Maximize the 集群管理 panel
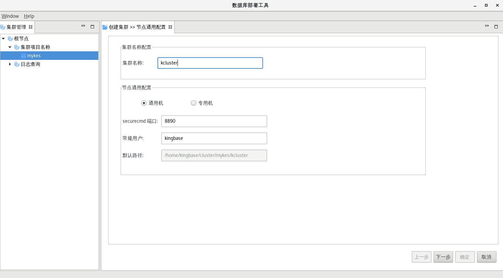Image resolution: width=503 pixels, height=278 pixels. (92, 26)
